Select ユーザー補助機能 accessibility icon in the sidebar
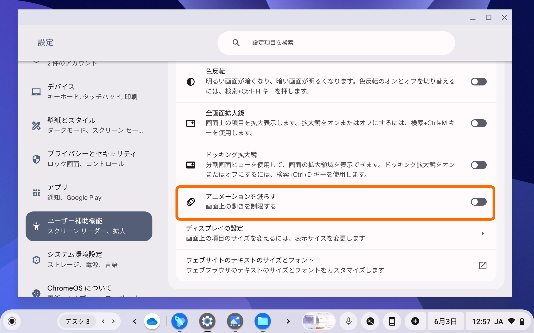This screenshot has width=534, height=333. tap(36, 226)
